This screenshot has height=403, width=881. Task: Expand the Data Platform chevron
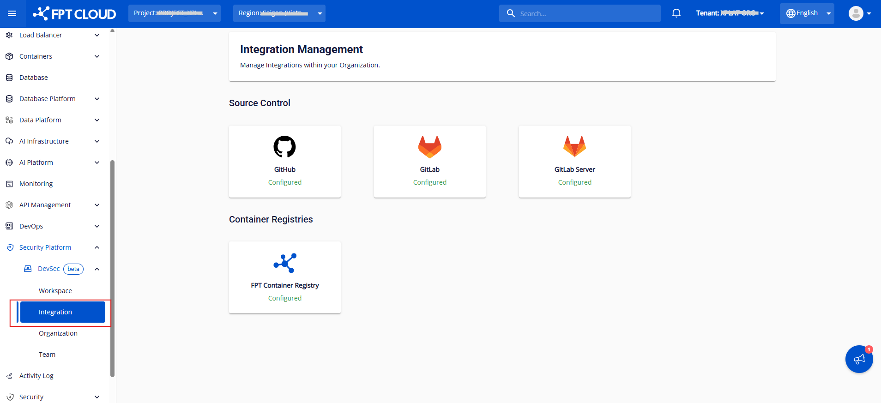tap(97, 120)
